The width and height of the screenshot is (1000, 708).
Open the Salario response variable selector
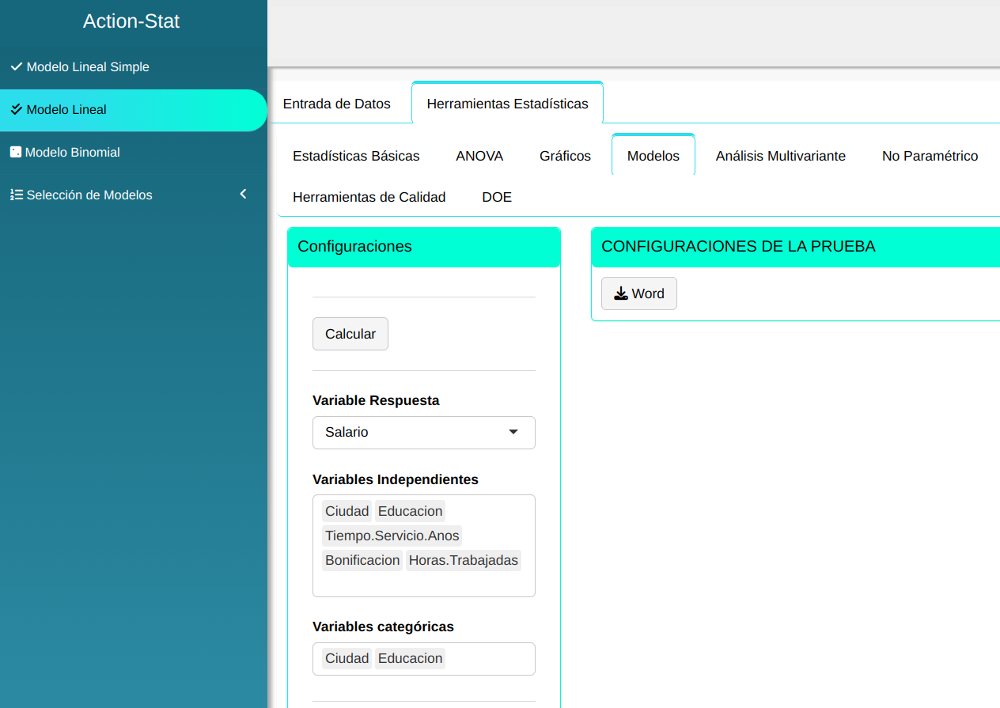coord(411,432)
